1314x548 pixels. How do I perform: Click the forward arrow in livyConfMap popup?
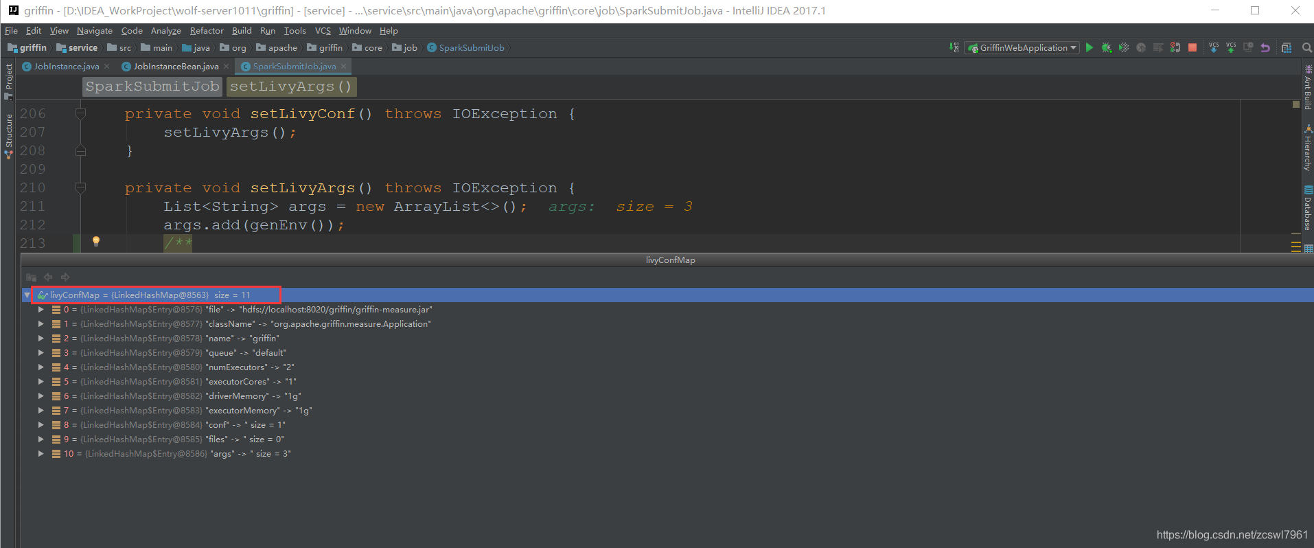pyautogui.click(x=65, y=277)
